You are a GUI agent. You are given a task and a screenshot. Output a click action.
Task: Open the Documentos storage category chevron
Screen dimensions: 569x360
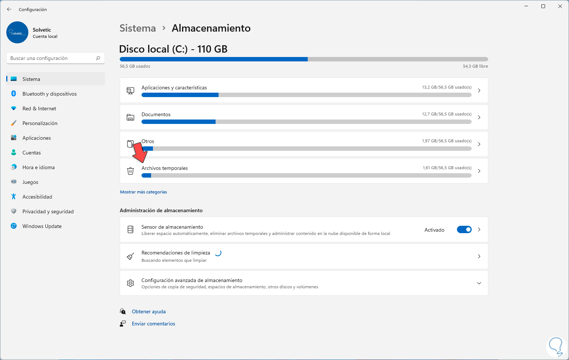pyautogui.click(x=479, y=117)
